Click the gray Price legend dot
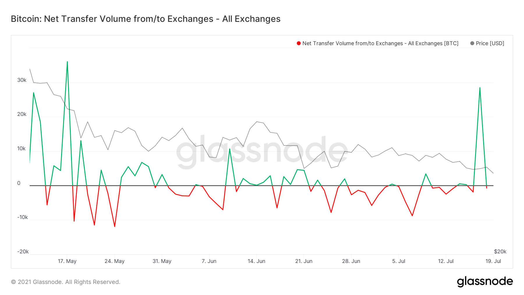 click(472, 43)
